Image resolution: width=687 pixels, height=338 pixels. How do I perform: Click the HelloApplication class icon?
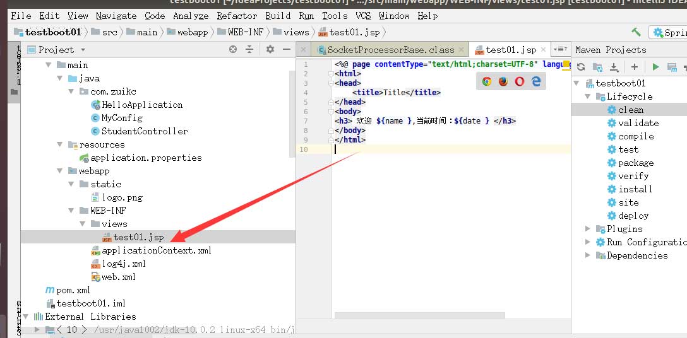(95, 105)
